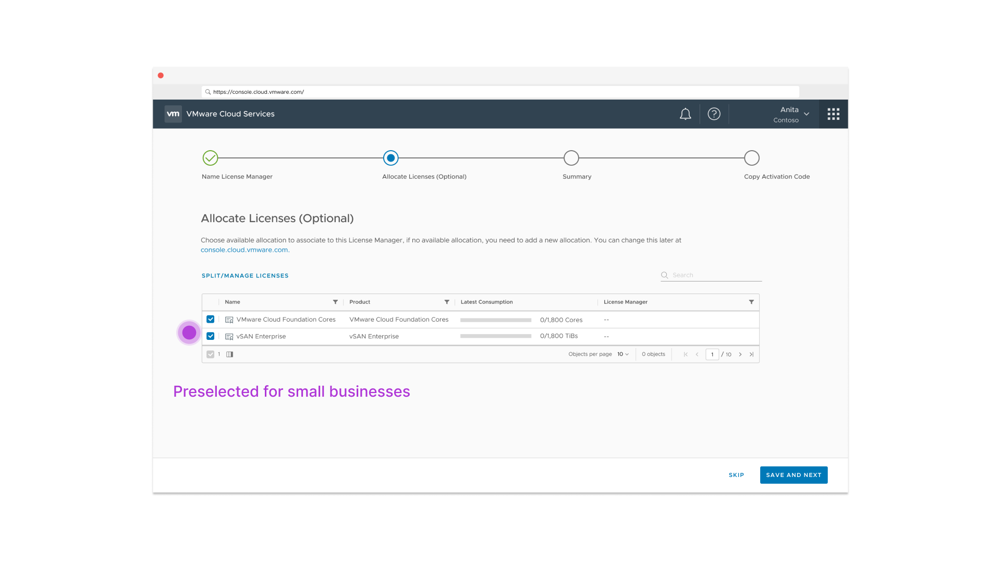
Task: Open the apps grid launcher icon
Action: [833, 114]
